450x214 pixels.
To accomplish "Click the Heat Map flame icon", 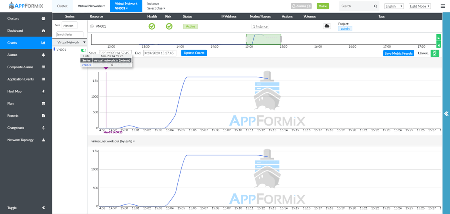I will point(43,92).
